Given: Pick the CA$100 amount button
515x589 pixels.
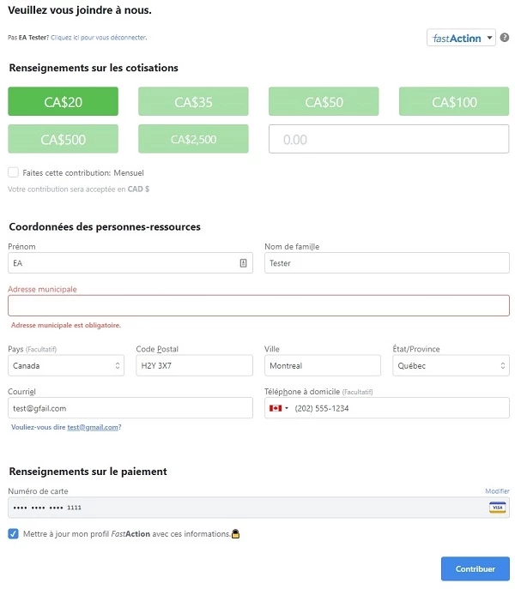Looking at the screenshot, I should pos(454,101).
